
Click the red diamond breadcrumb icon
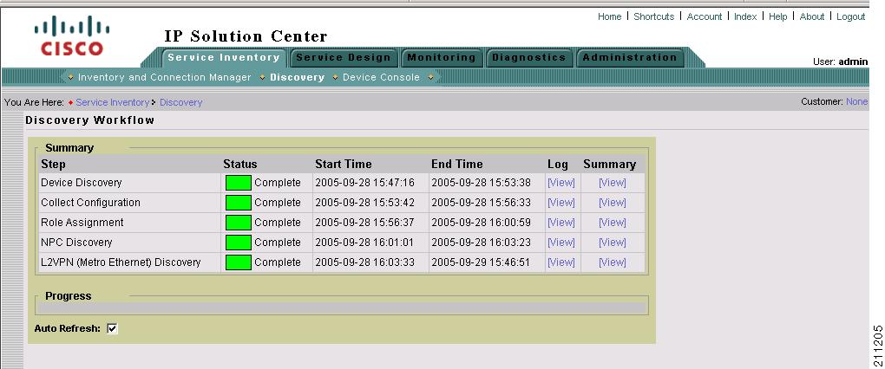point(70,102)
